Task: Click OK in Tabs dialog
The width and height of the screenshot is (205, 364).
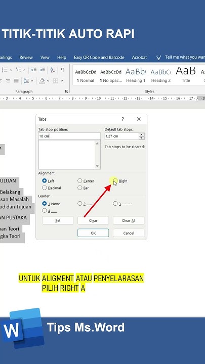Action: pyautogui.click(x=93, y=233)
